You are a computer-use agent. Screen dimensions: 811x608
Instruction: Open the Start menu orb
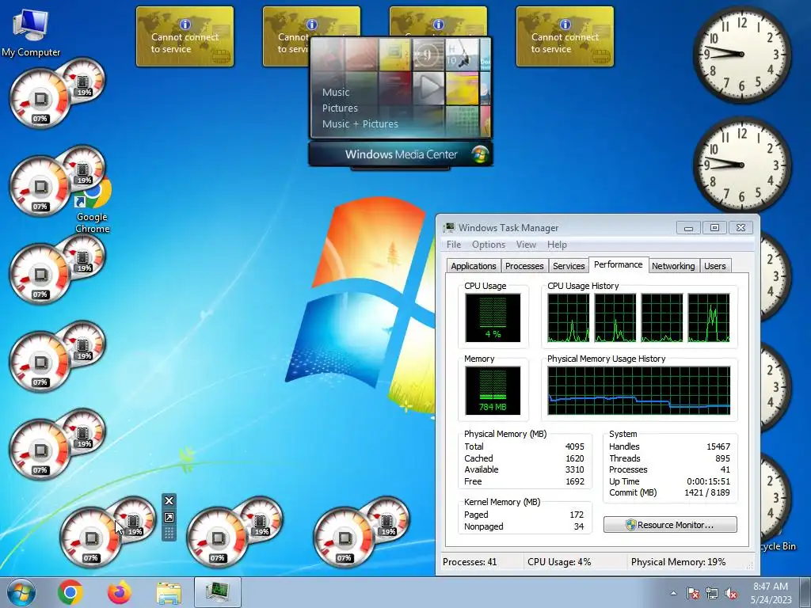click(x=21, y=592)
